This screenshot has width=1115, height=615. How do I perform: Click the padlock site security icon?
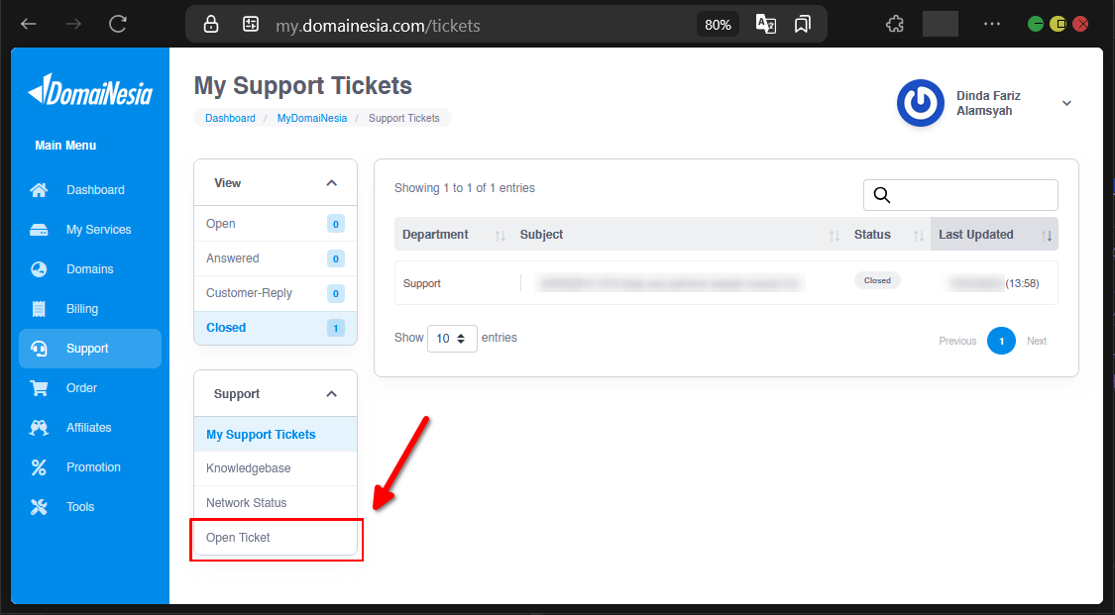(x=210, y=25)
